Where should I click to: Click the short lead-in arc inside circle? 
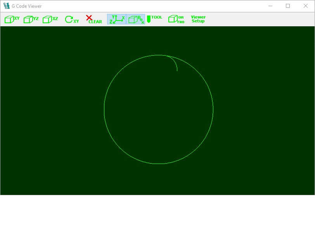coord(174,62)
